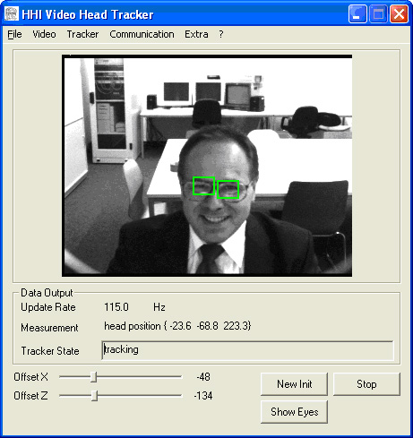
Task: Open the File menu
Action: [x=14, y=34]
